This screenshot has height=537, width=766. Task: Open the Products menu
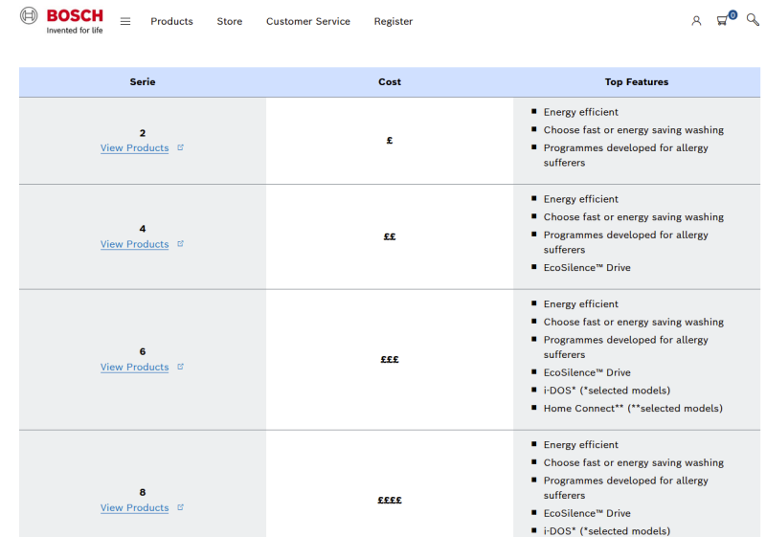[x=171, y=21]
